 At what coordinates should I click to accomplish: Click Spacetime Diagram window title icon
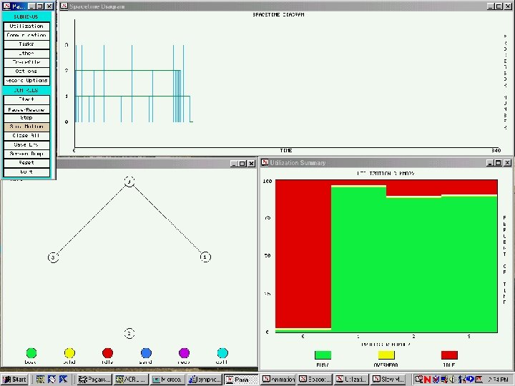(64, 6)
